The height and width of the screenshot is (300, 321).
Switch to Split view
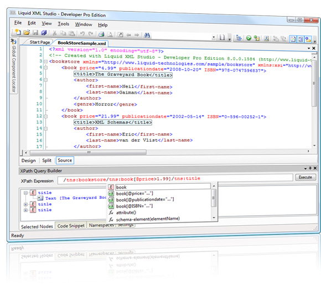(x=46, y=161)
